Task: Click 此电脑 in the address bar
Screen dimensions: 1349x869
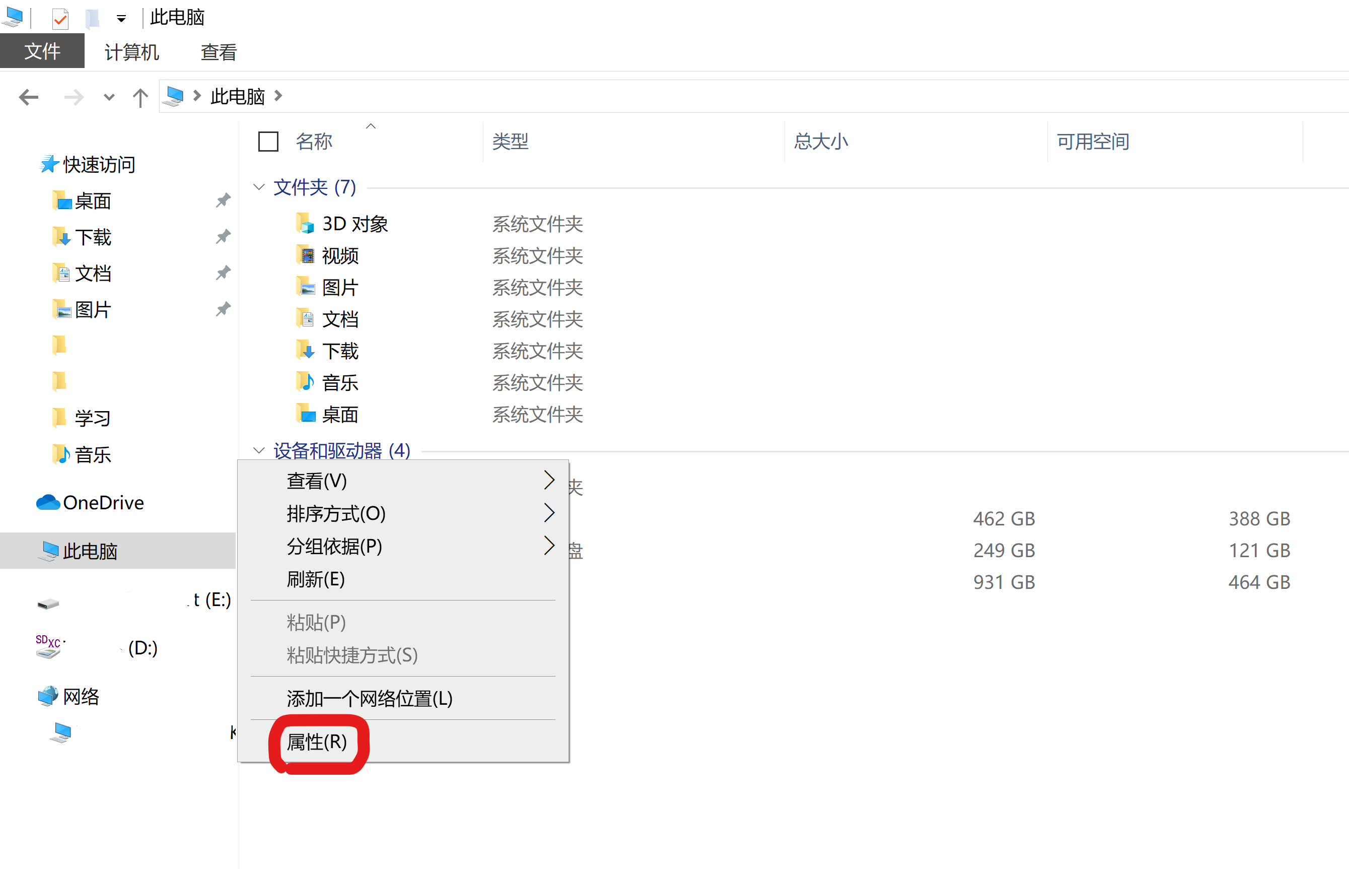Action: click(x=238, y=97)
